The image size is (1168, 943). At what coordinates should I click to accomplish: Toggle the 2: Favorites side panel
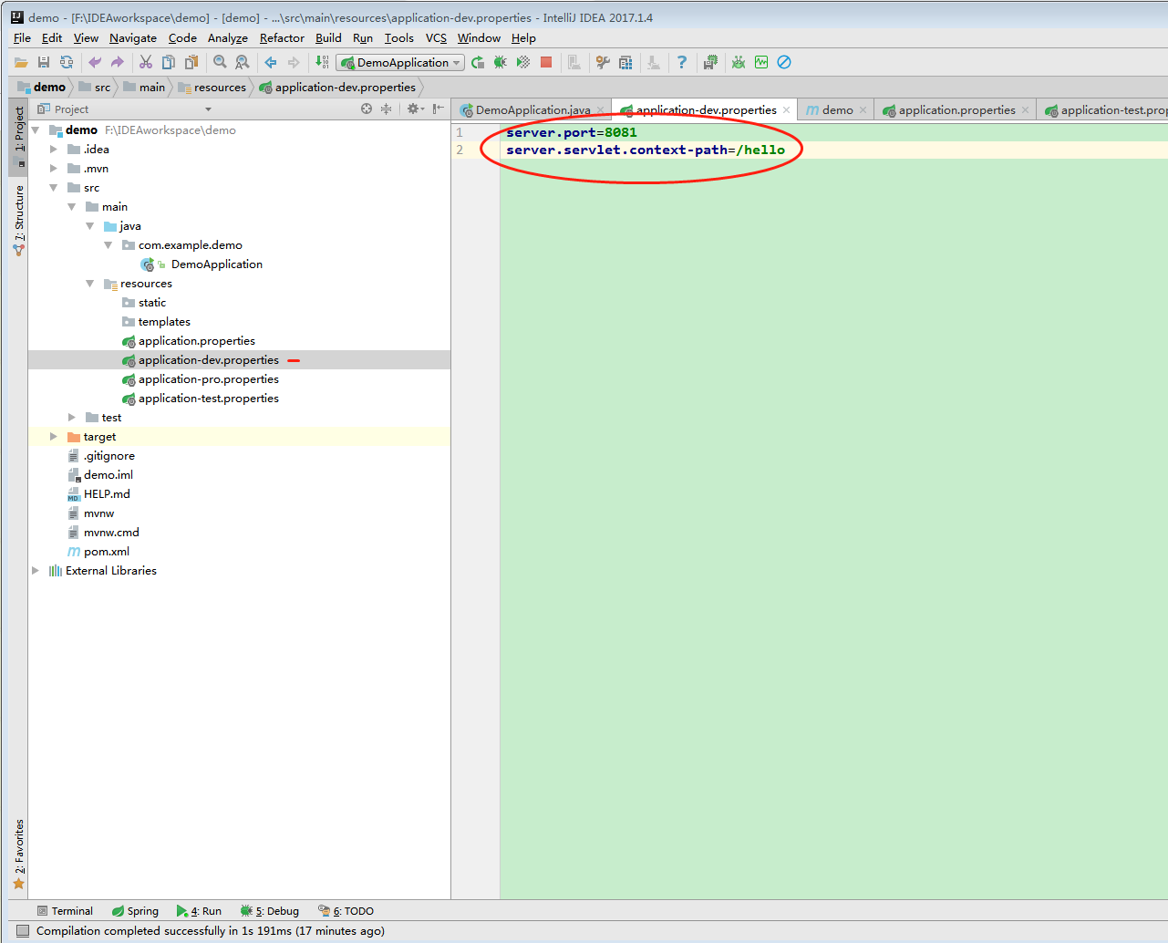[x=18, y=855]
